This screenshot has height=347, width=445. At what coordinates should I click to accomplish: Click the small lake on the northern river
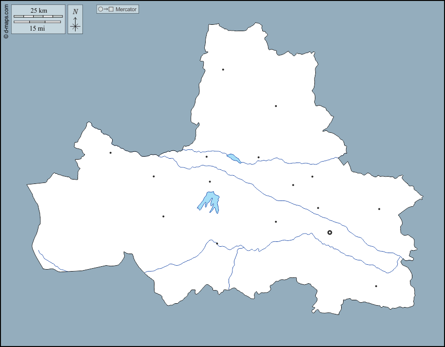pos(234,158)
